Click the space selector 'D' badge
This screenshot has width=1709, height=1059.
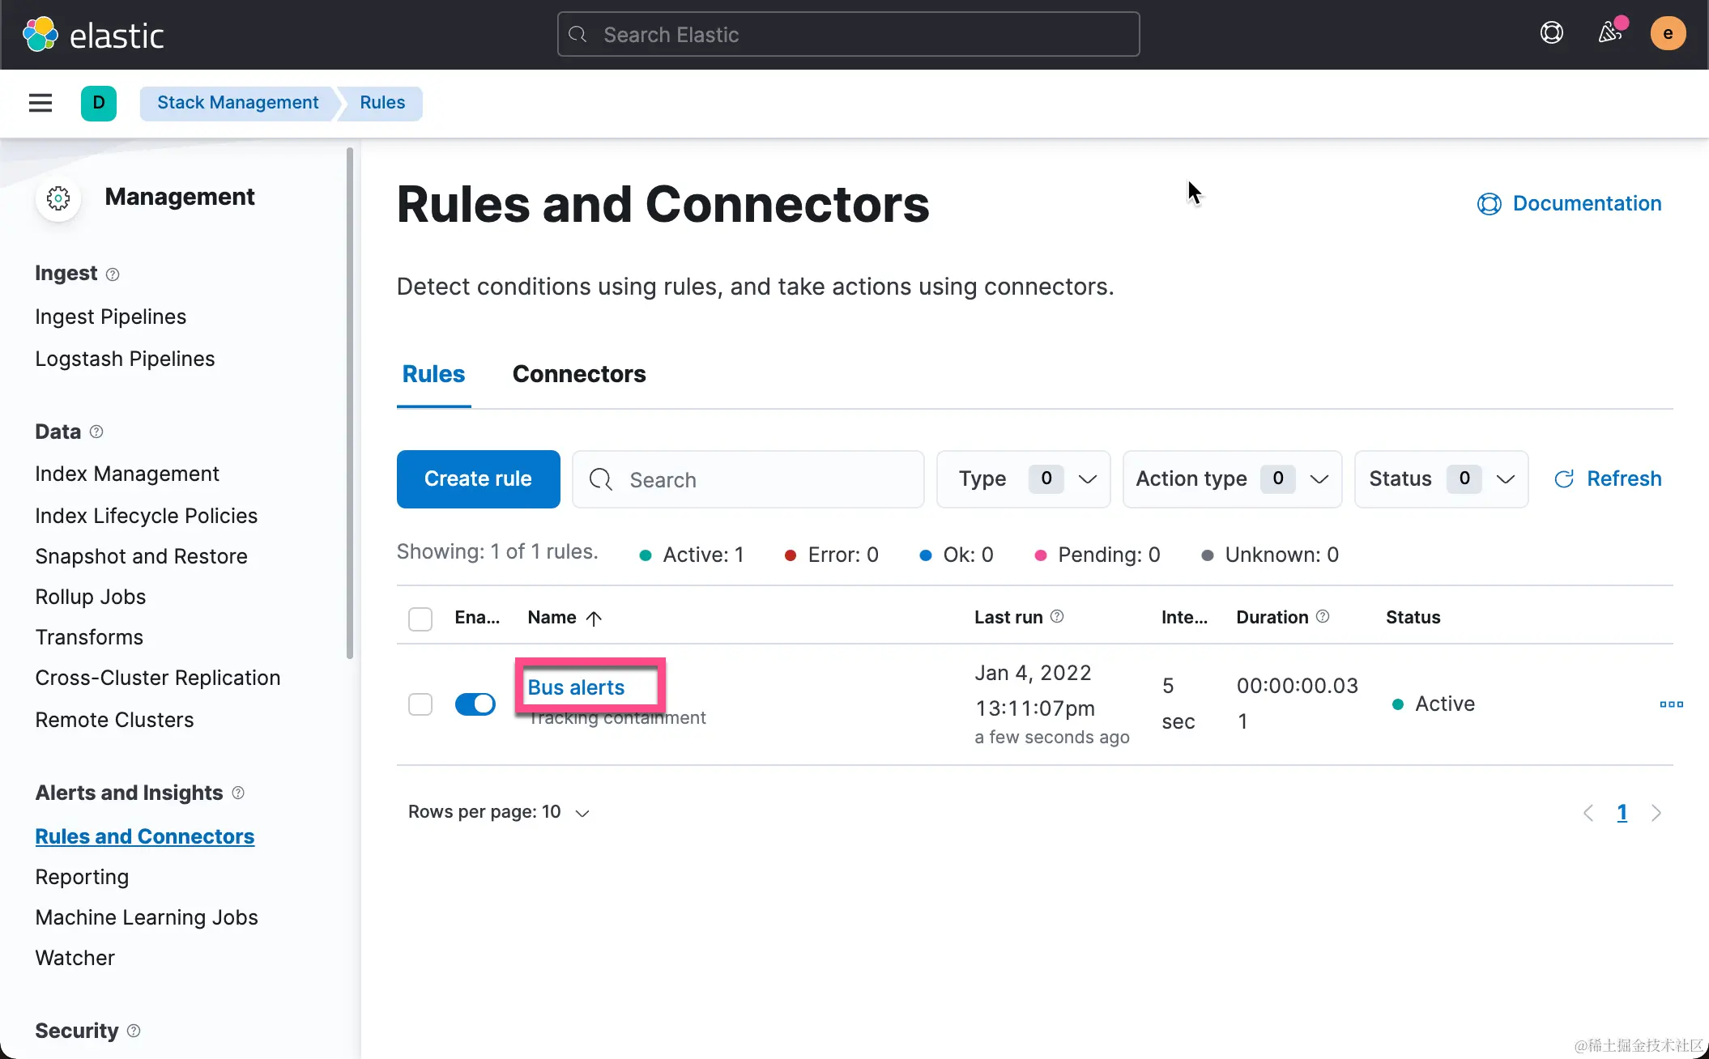click(99, 103)
